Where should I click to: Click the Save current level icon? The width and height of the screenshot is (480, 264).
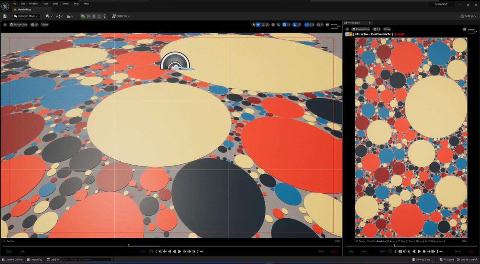(x=5, y=16)
